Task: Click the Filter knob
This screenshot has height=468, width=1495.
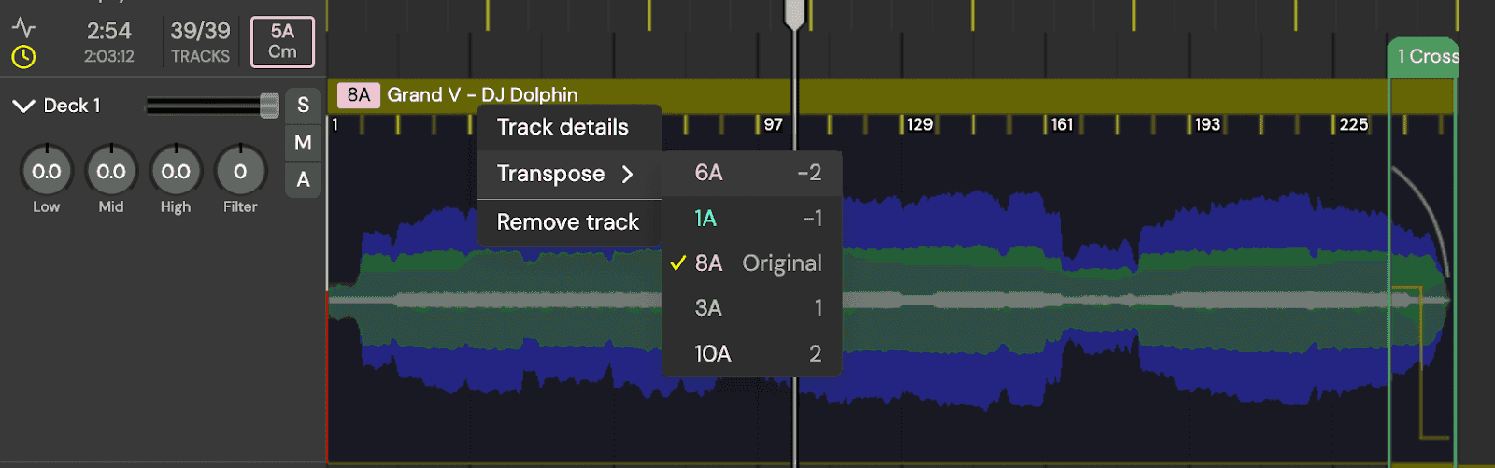Action: pos(240,171)
